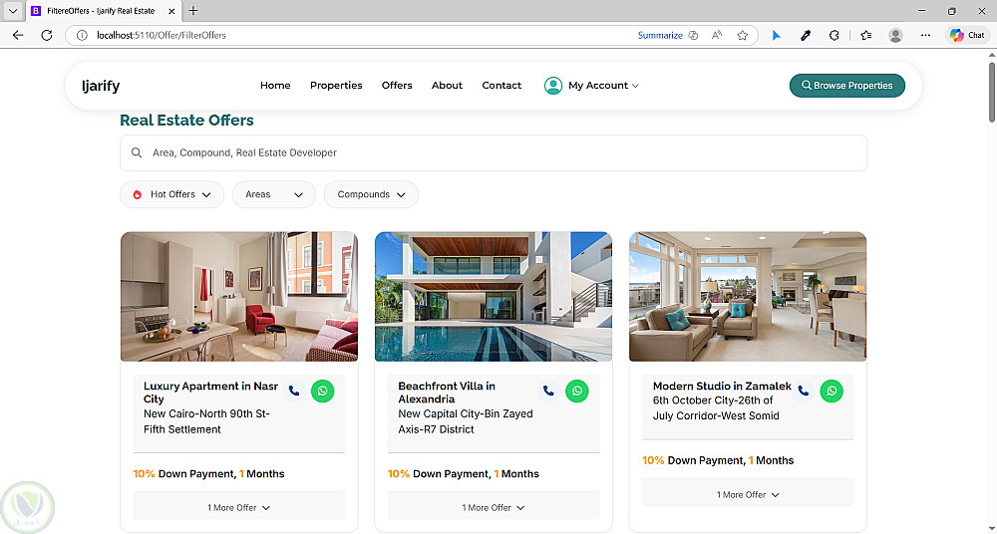Click Summarize in the address bar
The image size is (997, 534).
tap(660, 35)
